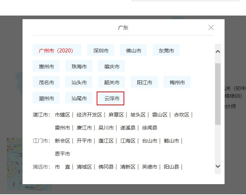Pick the 梅州市 option
This screenshot has width=246, height=195.
pyautogui.click(x=177, y=82)
